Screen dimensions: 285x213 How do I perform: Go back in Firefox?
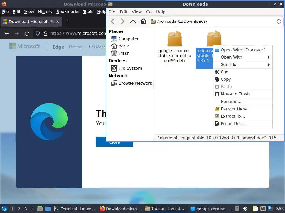pyautogui.click(x=7, y=33)
